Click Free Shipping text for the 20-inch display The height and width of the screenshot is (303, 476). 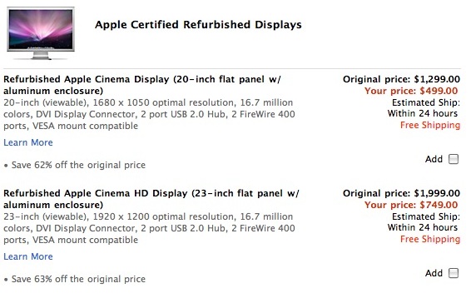tap(430, 125)
